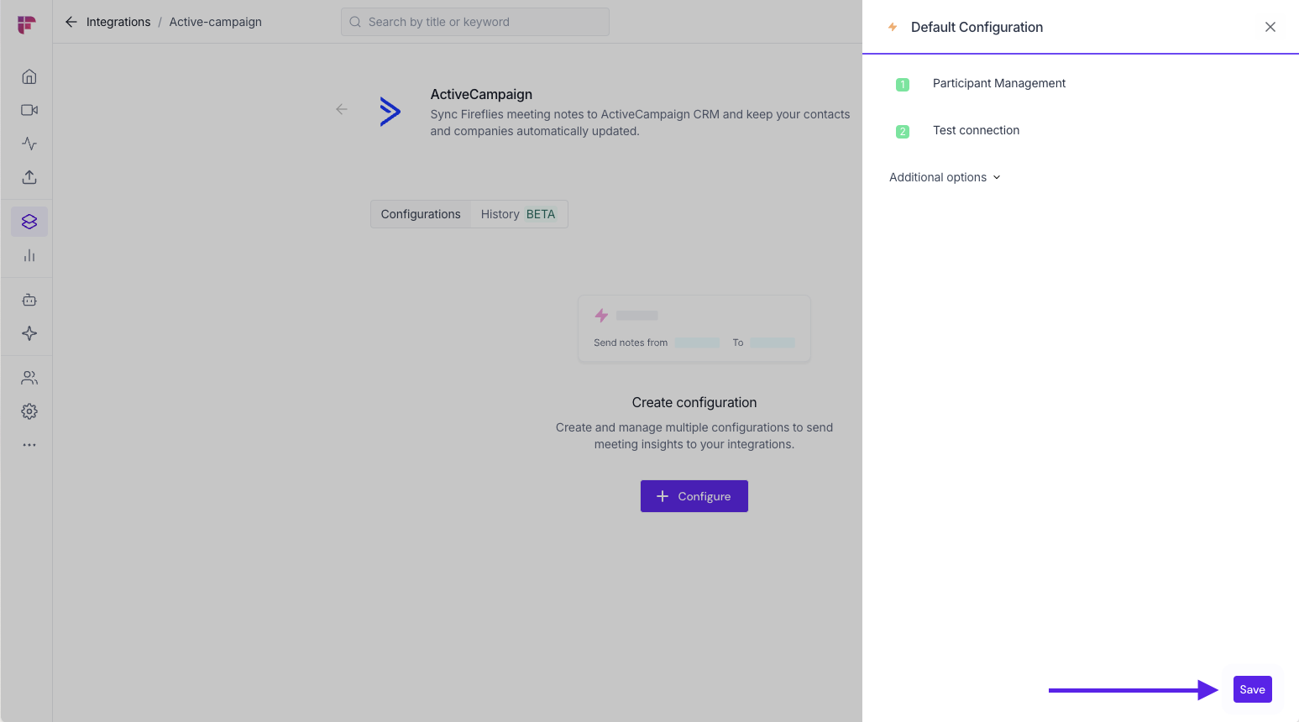Click the activity pulse sidebar icon
1299x722 pixels.
29,144
